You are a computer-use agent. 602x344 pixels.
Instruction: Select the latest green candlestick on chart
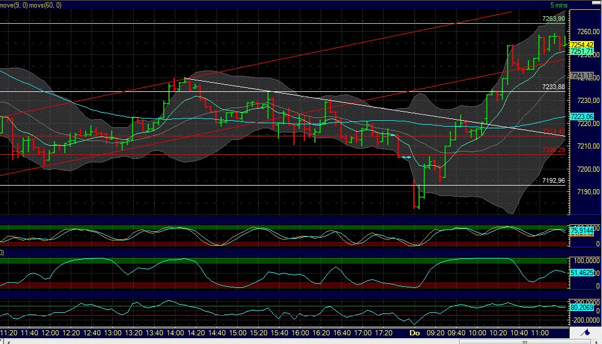(564, 40)
